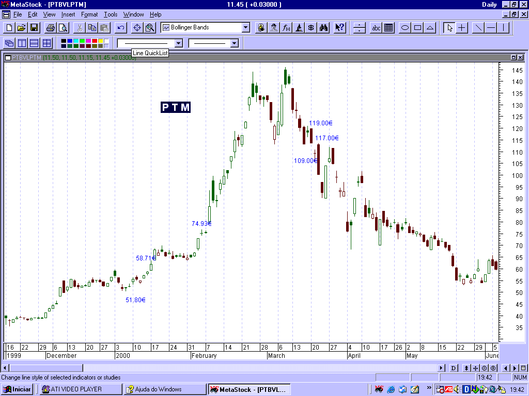Image resolution: width=529 pixels, height=396 pixels.
Task: Open the Help menu
Action: tap(155, 14)
